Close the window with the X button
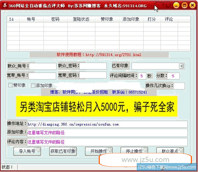 click(192, 5)
